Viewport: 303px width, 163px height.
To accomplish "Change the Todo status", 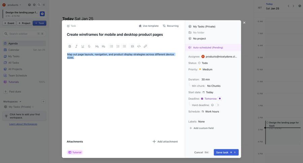I will tap(203, 63).
